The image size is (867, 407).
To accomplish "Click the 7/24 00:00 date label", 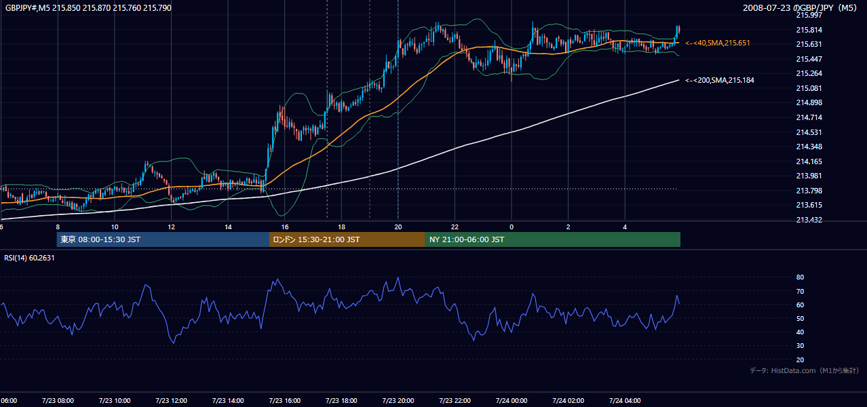I will 511,401.
